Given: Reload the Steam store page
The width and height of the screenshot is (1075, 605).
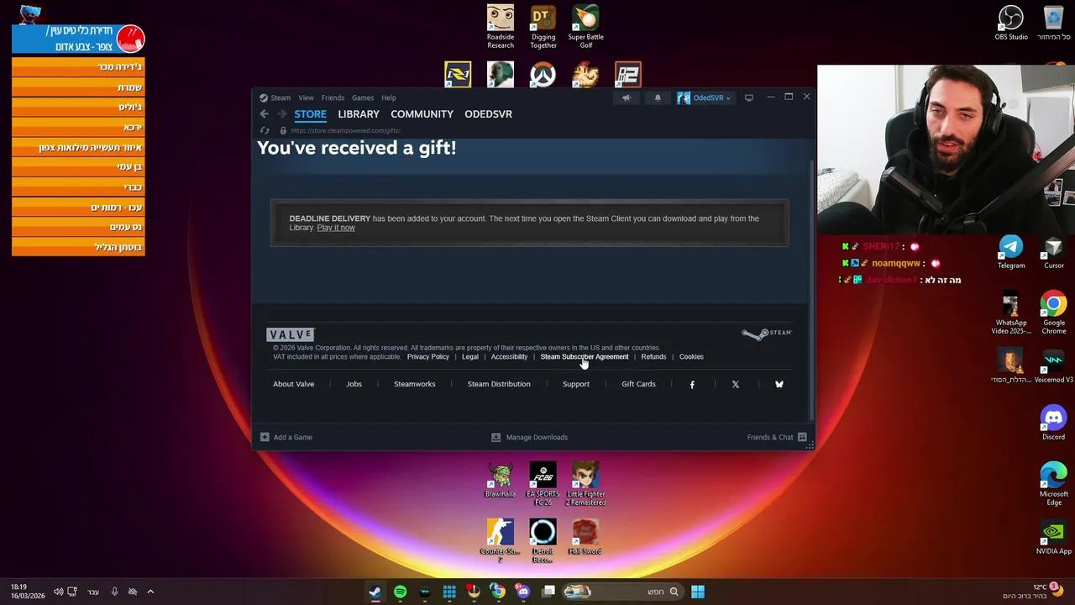Looking at the screenshot, I should point(265,130).
